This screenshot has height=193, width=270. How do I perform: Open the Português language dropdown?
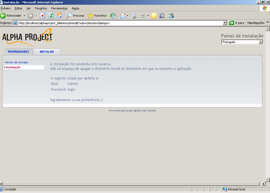(242, 42)
